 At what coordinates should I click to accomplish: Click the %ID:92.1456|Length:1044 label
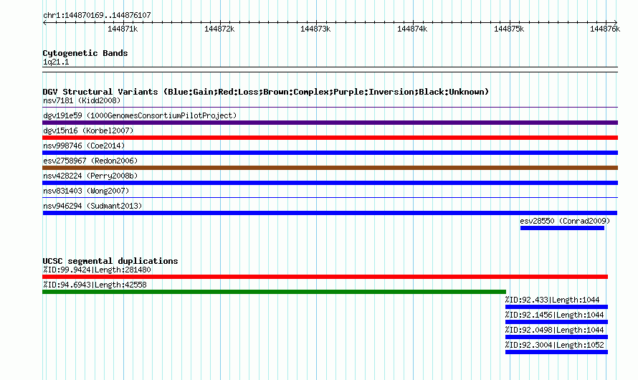(x=555, y=315)
